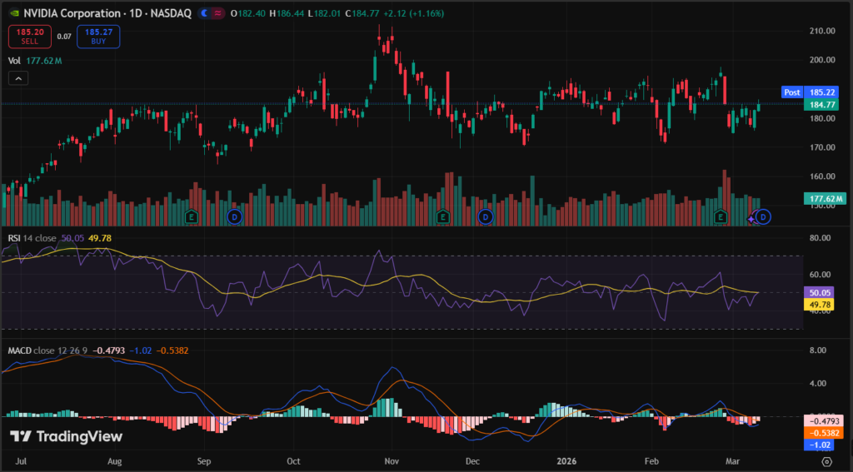Open the dividend marker in March
This screenshot has height=472, width=853.
coord(762,216)
